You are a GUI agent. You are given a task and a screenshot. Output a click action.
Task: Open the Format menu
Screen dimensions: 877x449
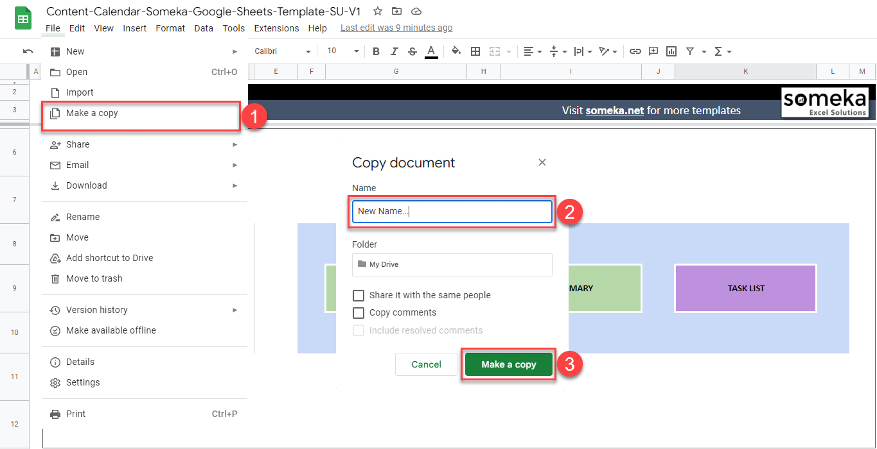coord(170,28)
